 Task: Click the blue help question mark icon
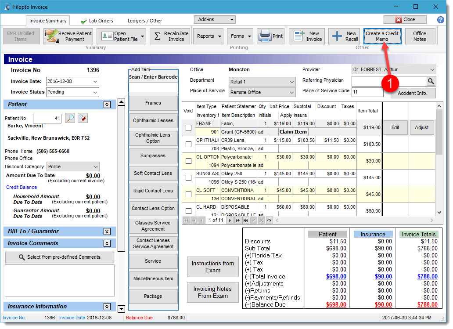(440, 20)
